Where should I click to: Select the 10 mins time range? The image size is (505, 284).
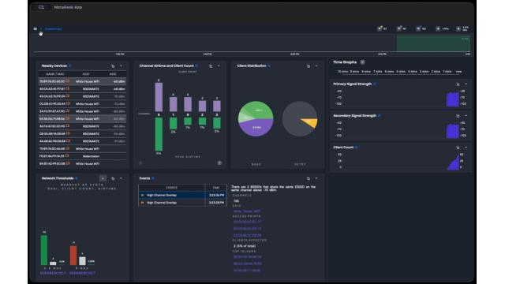[342, 72]
